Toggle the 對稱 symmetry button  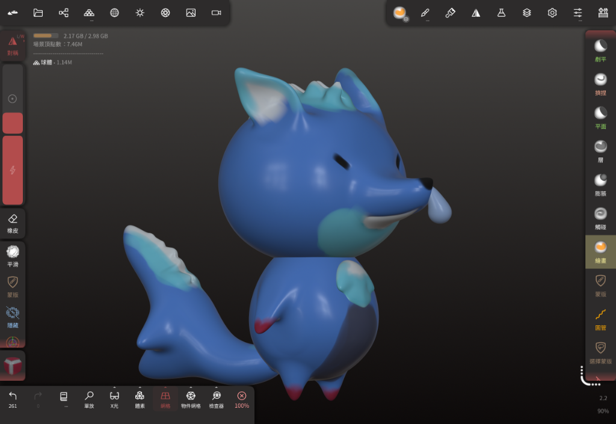(13, 45)
